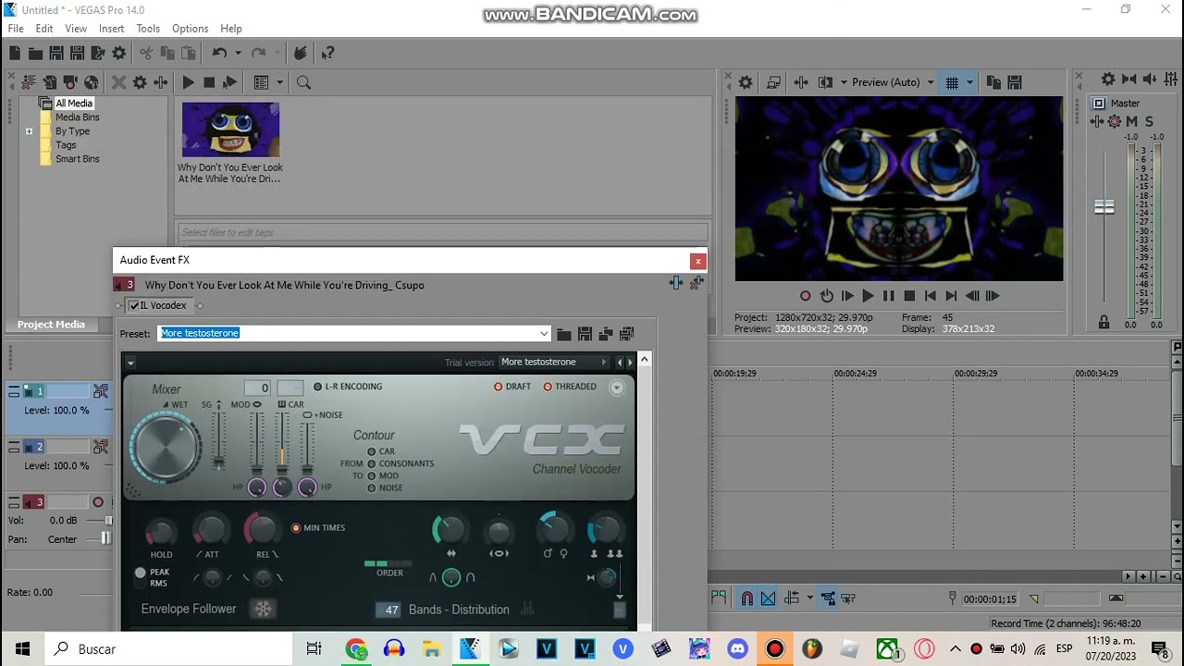Open the Undo history dropdown arrow
Image resolution: width=1184 pixels, height=666 pixels.
tap(238, 54)
